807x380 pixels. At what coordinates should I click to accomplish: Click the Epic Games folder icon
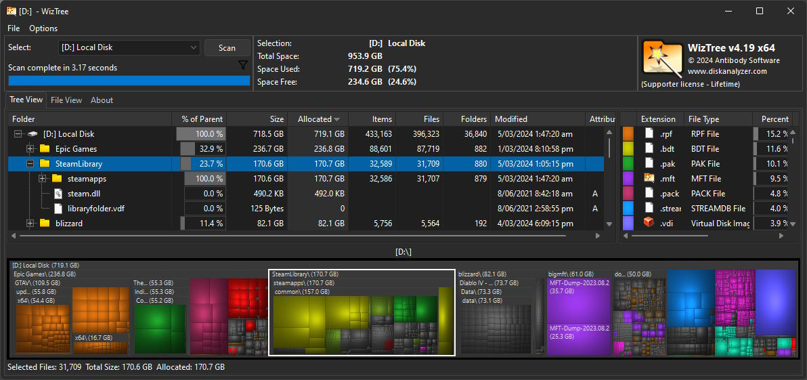[x=45, y=149]
